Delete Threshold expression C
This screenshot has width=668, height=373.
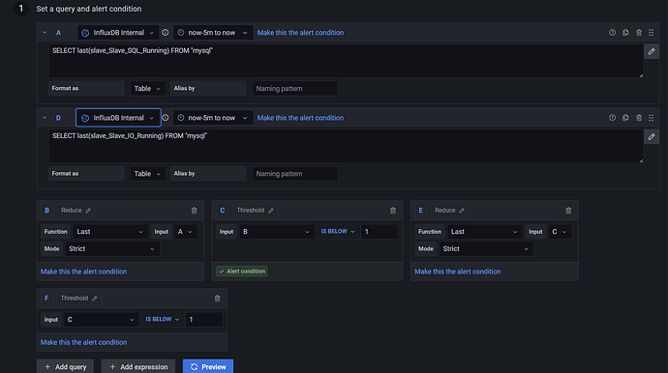(393, 211)
